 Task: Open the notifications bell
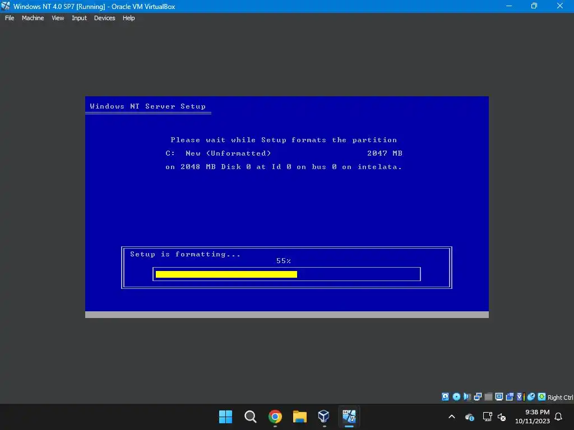(x=558, y=417)
